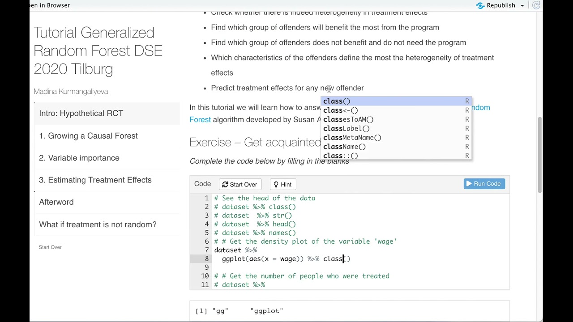Open the Republish dropdown arrow
Viewport: 573px width, 322px height.
point(522,6)
